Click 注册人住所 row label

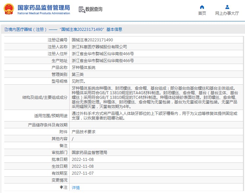[57, 54]
